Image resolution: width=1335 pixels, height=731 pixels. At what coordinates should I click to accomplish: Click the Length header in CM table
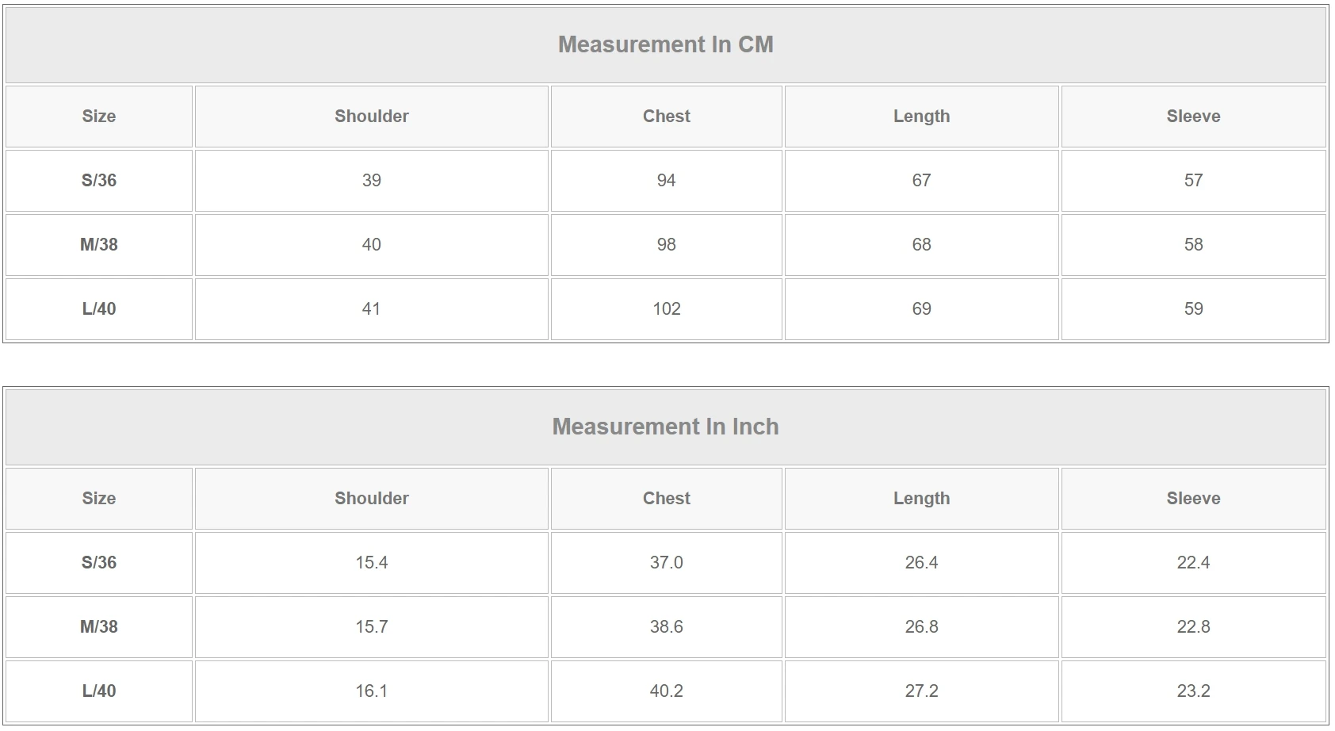tap(921, 117)
